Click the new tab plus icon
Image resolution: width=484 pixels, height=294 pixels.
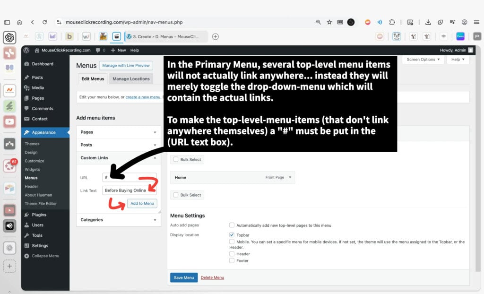[216, 36]
